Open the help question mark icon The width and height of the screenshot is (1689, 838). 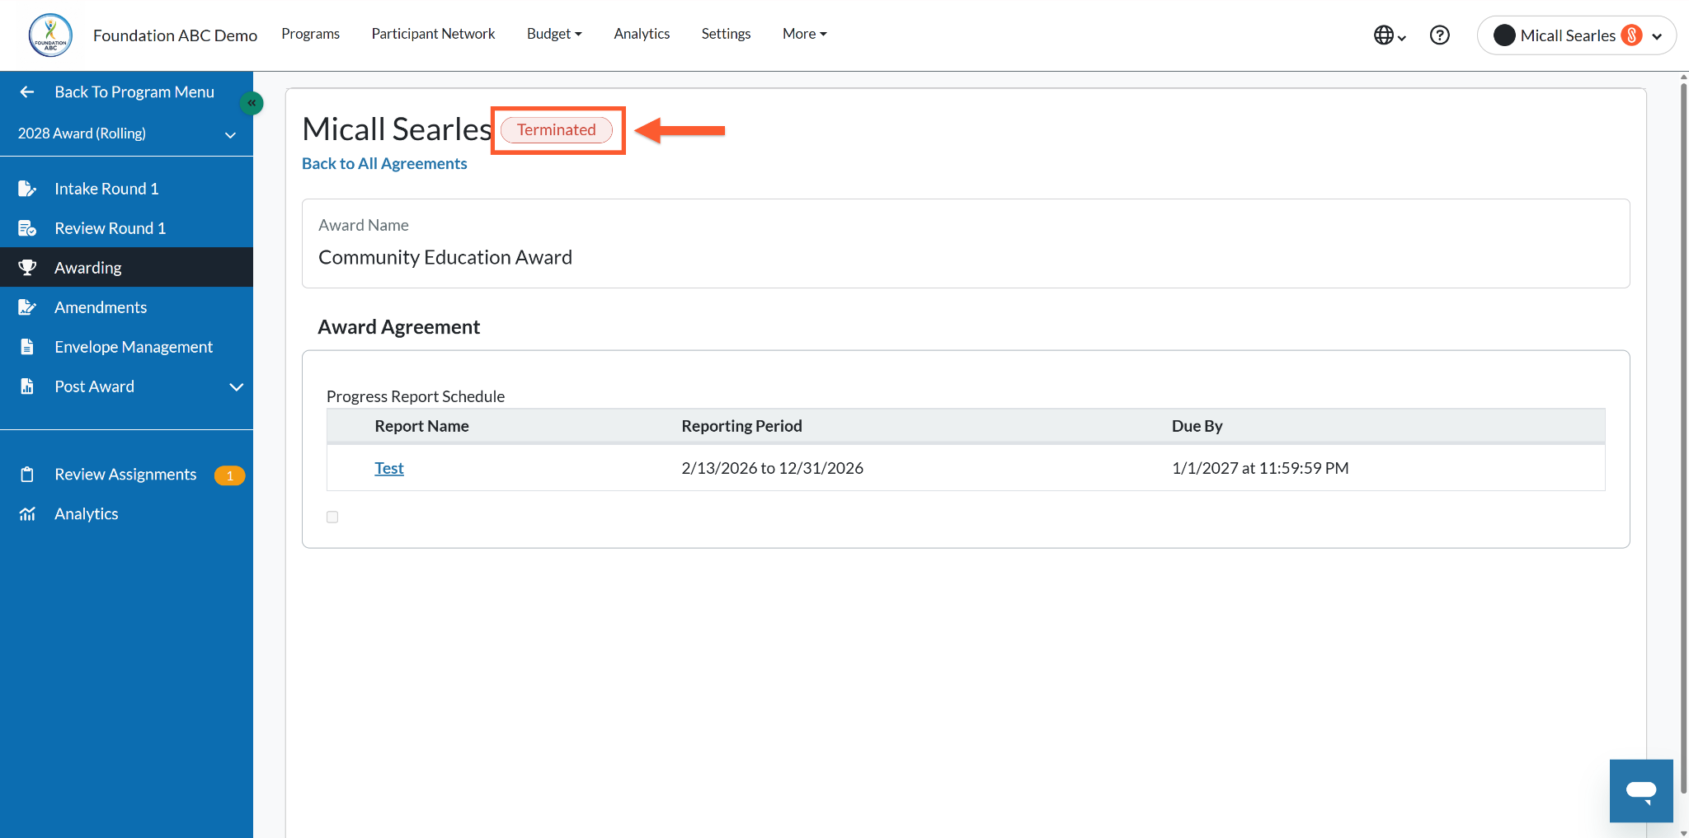click(x=1439, y=35)
